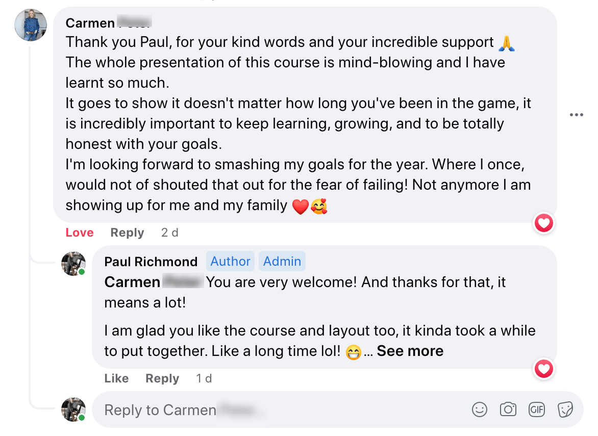
Task: Attach a photo using the camera icon
Action: (508, 409)
